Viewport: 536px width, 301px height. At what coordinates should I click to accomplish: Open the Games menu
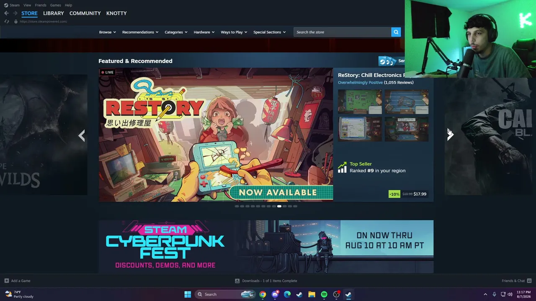55,5
